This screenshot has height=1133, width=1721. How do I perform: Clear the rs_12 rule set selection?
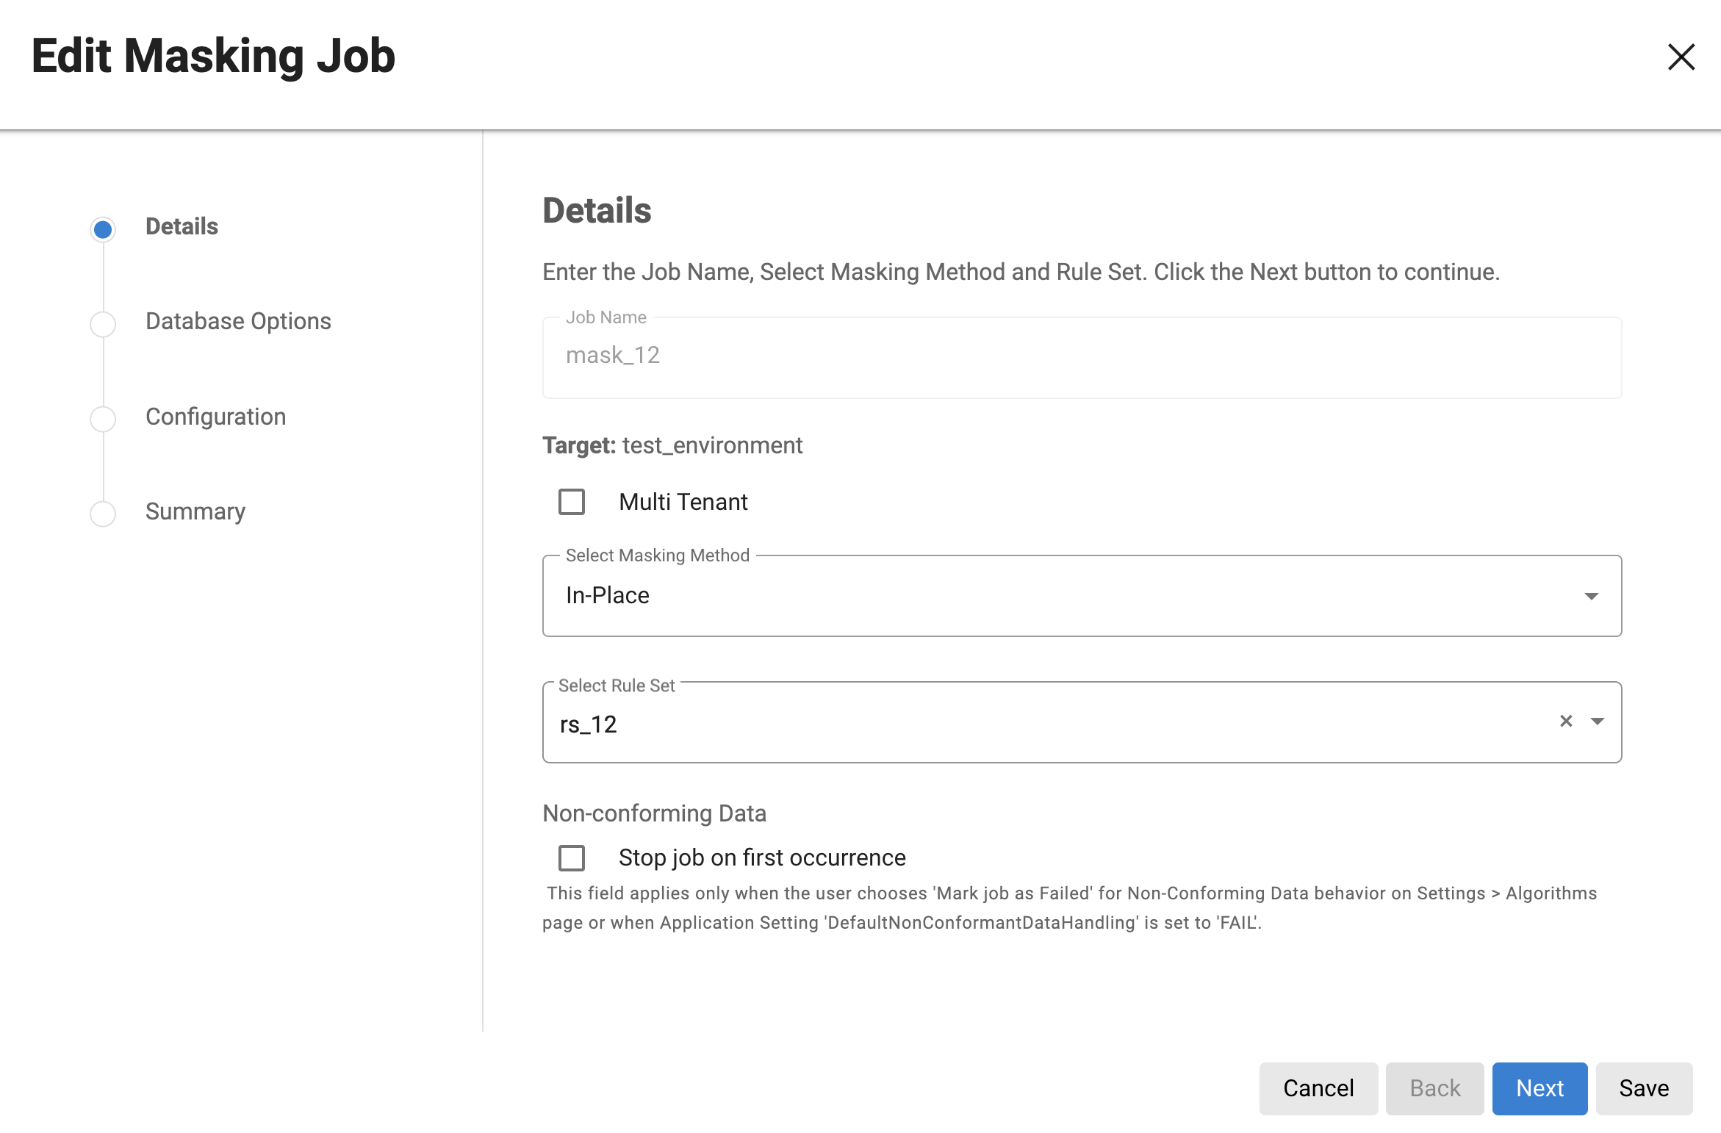coord(1566,722)
